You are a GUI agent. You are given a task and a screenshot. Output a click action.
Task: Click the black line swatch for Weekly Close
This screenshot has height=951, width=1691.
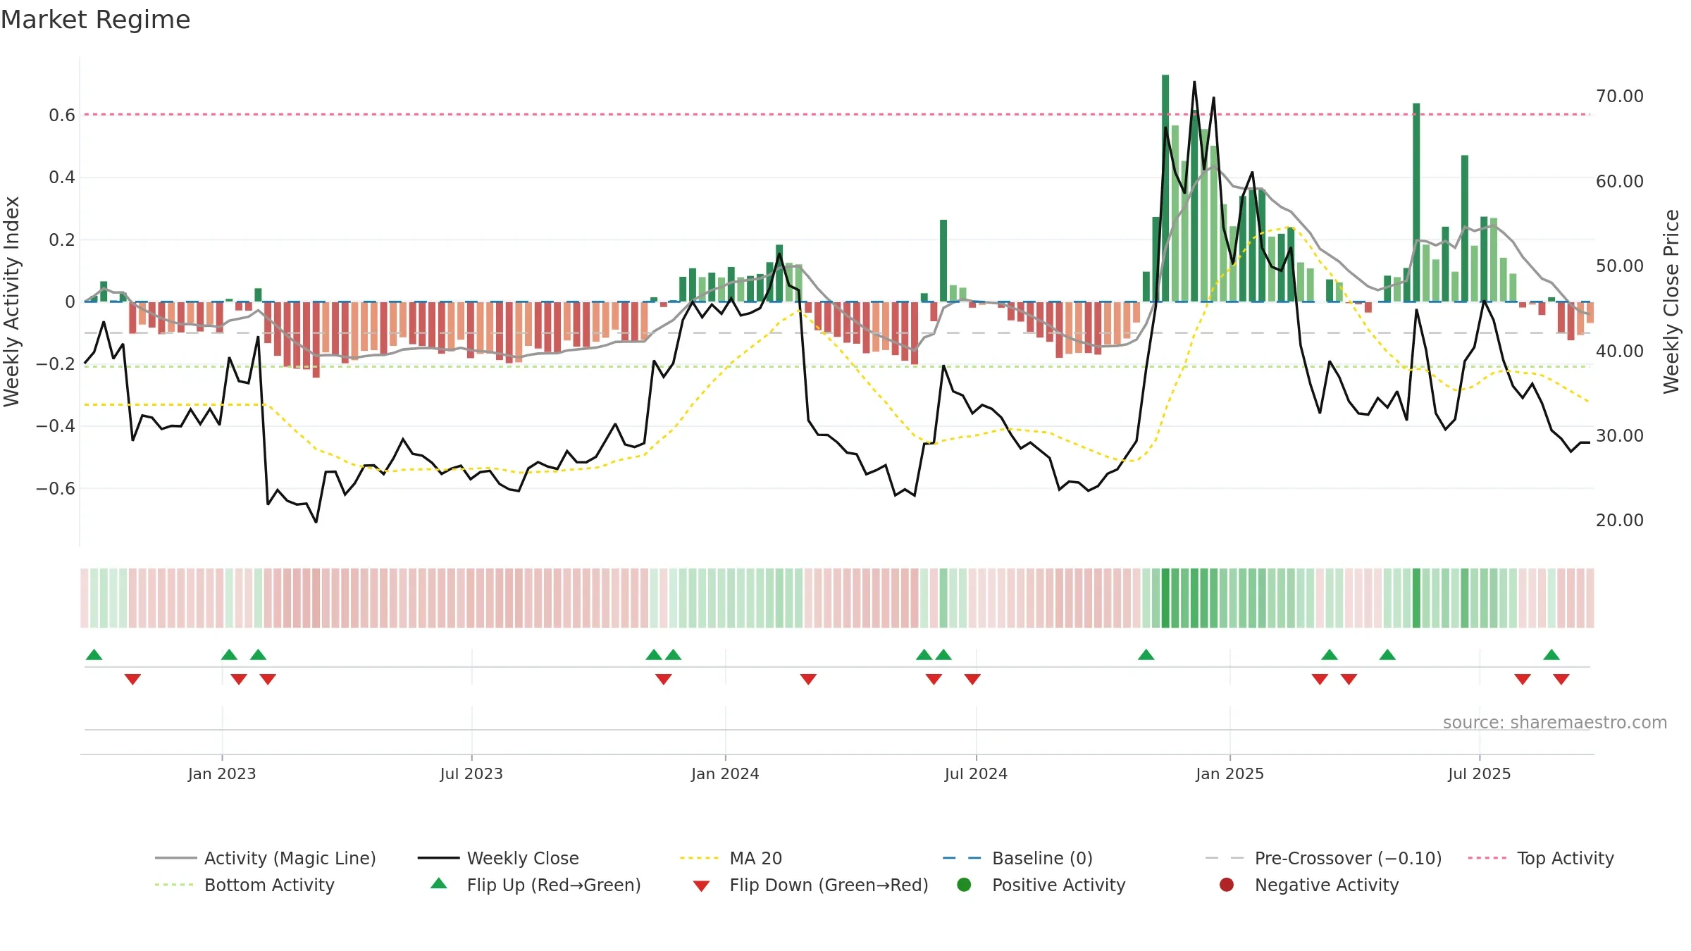point(438,858)
